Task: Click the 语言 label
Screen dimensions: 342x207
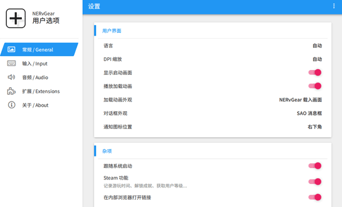Action: (108, 46)
